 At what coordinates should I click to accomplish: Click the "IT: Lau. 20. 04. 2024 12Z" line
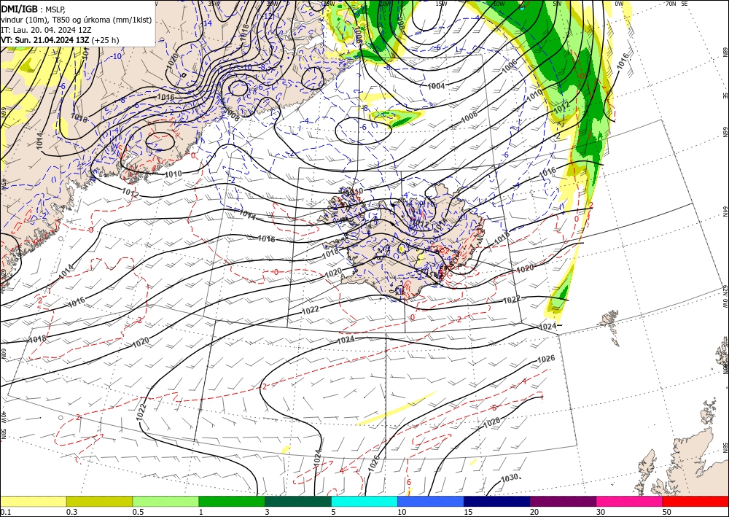pos(46,30)
